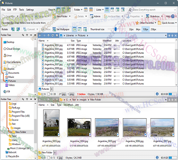Click the Global Everything search field
This screenshot has height=160, width=178.
pos(152,10)
